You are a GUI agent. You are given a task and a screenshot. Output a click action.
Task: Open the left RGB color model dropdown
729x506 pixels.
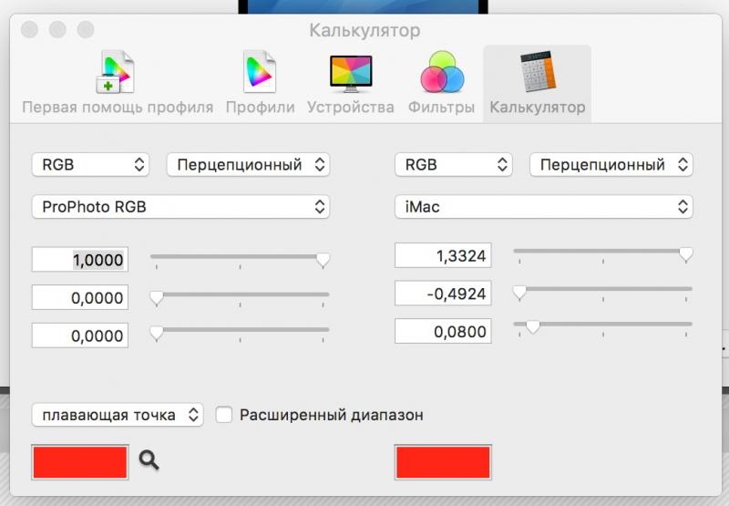pyautogui.click(x=90, y=165)
